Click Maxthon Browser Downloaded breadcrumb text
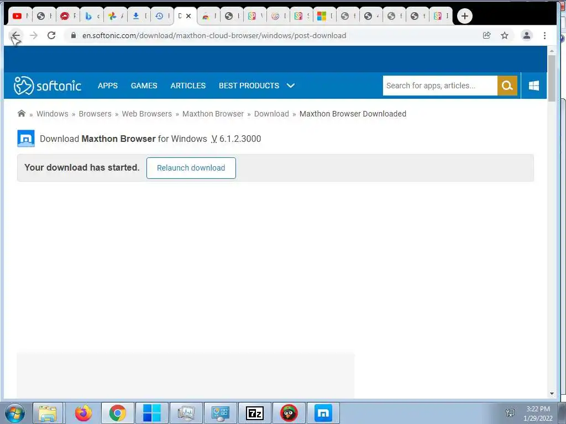The width and height of the screenshot is (566, 424). point(353,114)
